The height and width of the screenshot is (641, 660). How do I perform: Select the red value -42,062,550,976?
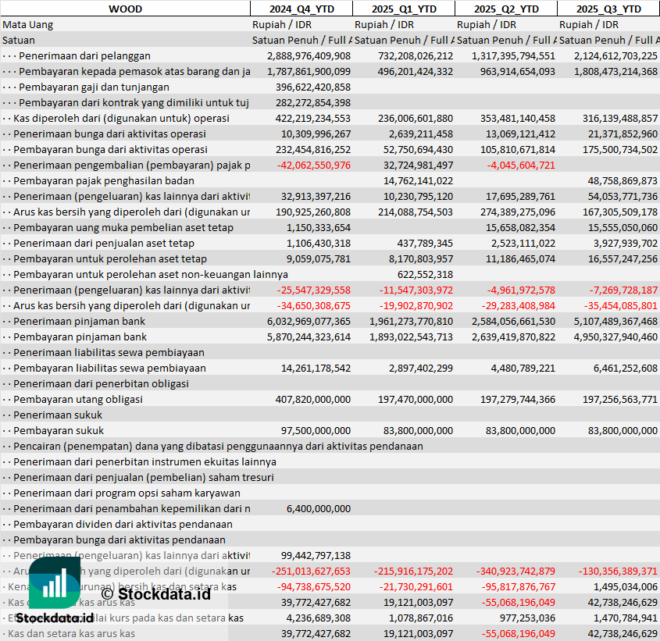click(x=313, y=165)
